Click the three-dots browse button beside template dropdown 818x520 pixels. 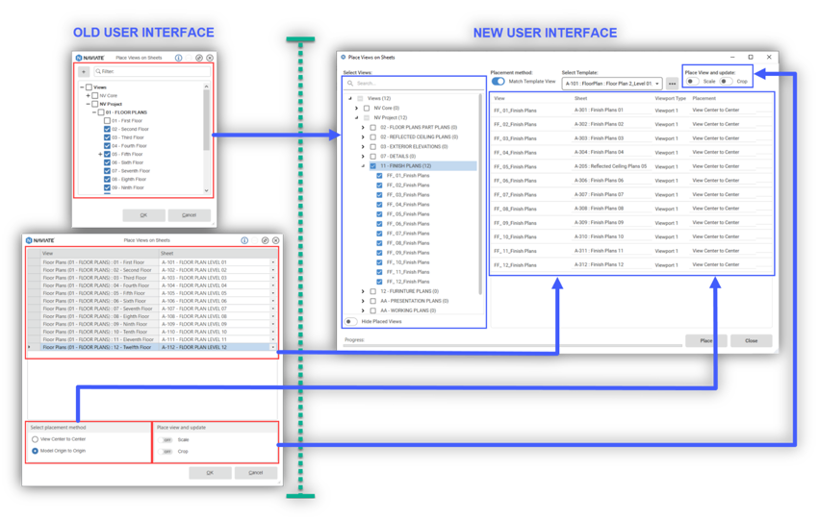coord(672,84)
